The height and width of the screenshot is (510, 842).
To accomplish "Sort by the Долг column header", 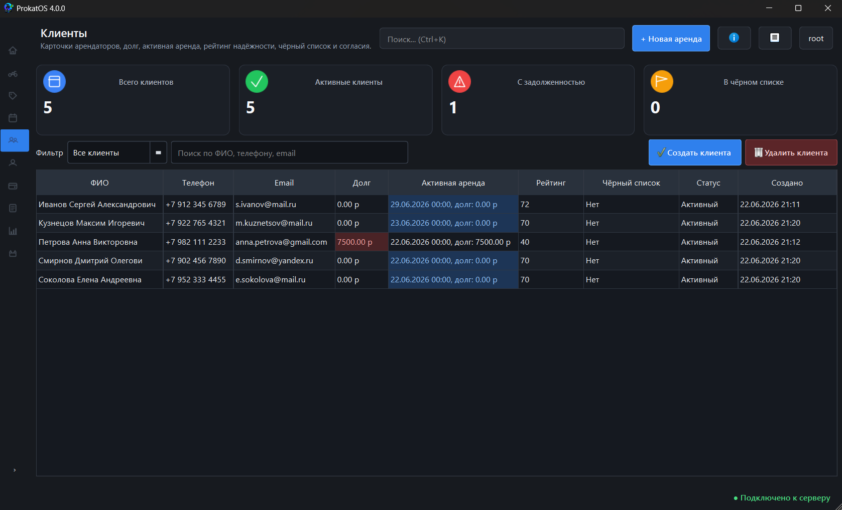I will pyautogui.click(x=362, y=183).
